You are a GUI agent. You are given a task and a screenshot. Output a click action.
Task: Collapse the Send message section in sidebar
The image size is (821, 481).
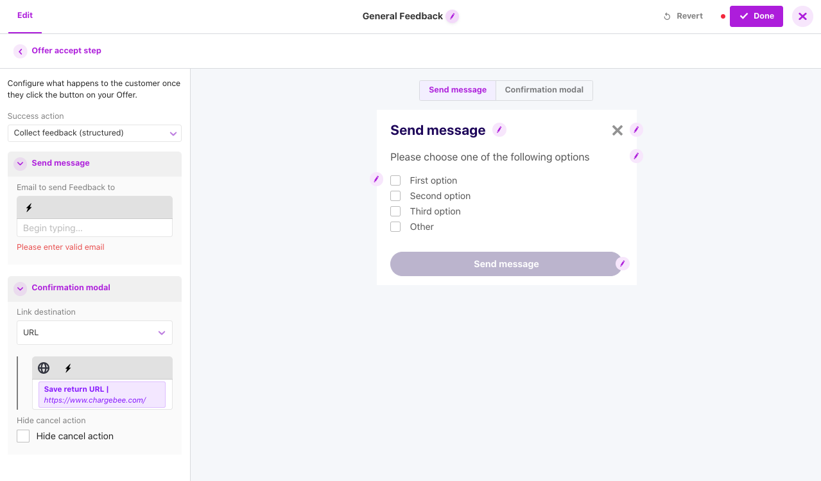click(x=21, y=164)
